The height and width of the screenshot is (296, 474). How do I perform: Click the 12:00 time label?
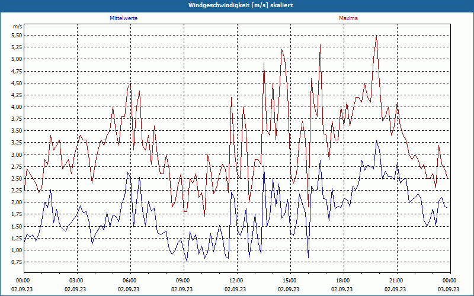click(x=236, y=281)
